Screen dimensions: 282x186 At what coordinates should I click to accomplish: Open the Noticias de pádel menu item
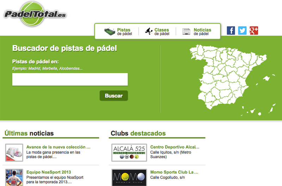pos(202,32)
